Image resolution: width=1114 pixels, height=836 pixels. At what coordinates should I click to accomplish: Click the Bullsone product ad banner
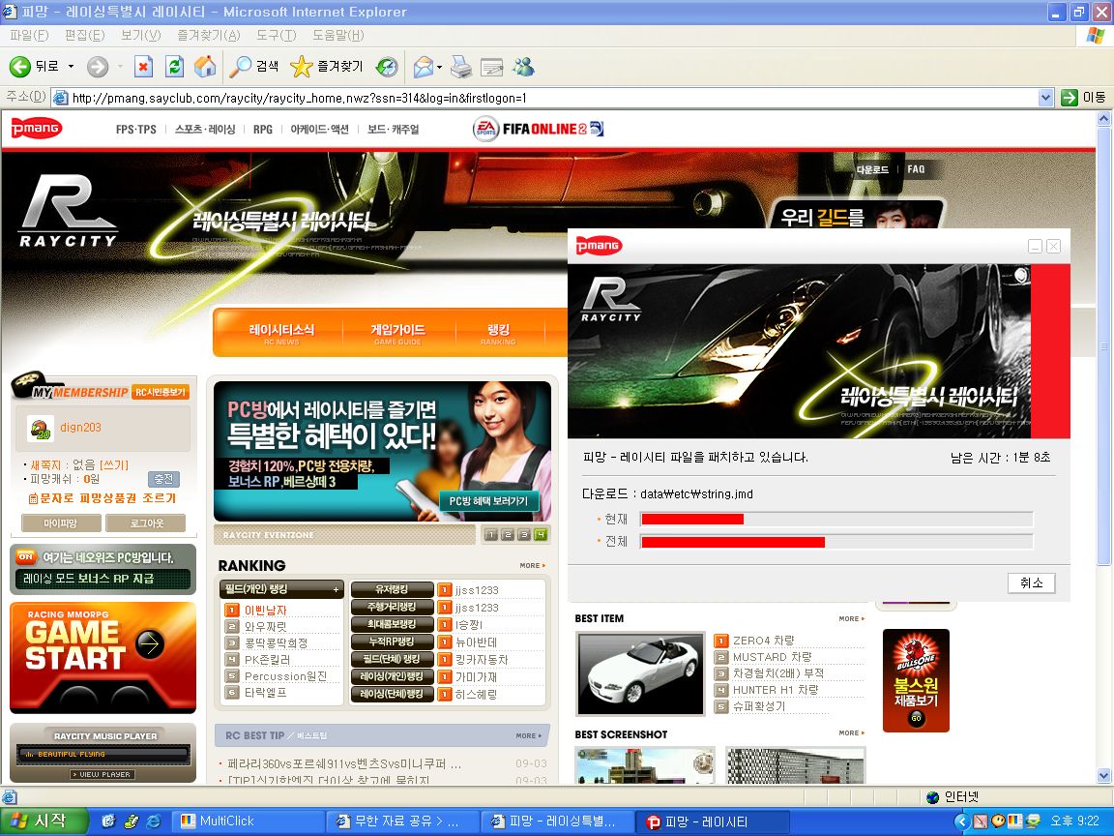click(916, 680)
